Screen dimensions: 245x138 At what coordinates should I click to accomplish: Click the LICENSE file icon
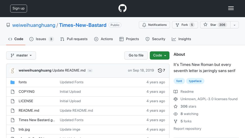click(x=13, y=101)
